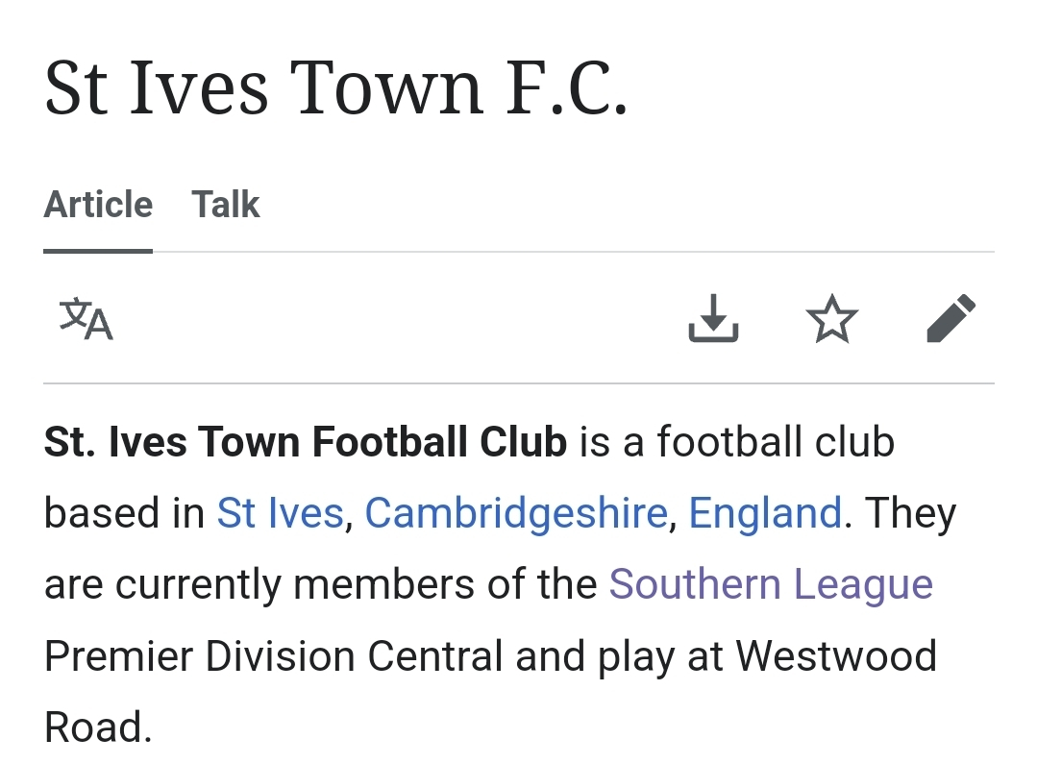This screenshot has height=764, width=1037.
Task: Open the St Ives link
Action: tap(281, 513)
